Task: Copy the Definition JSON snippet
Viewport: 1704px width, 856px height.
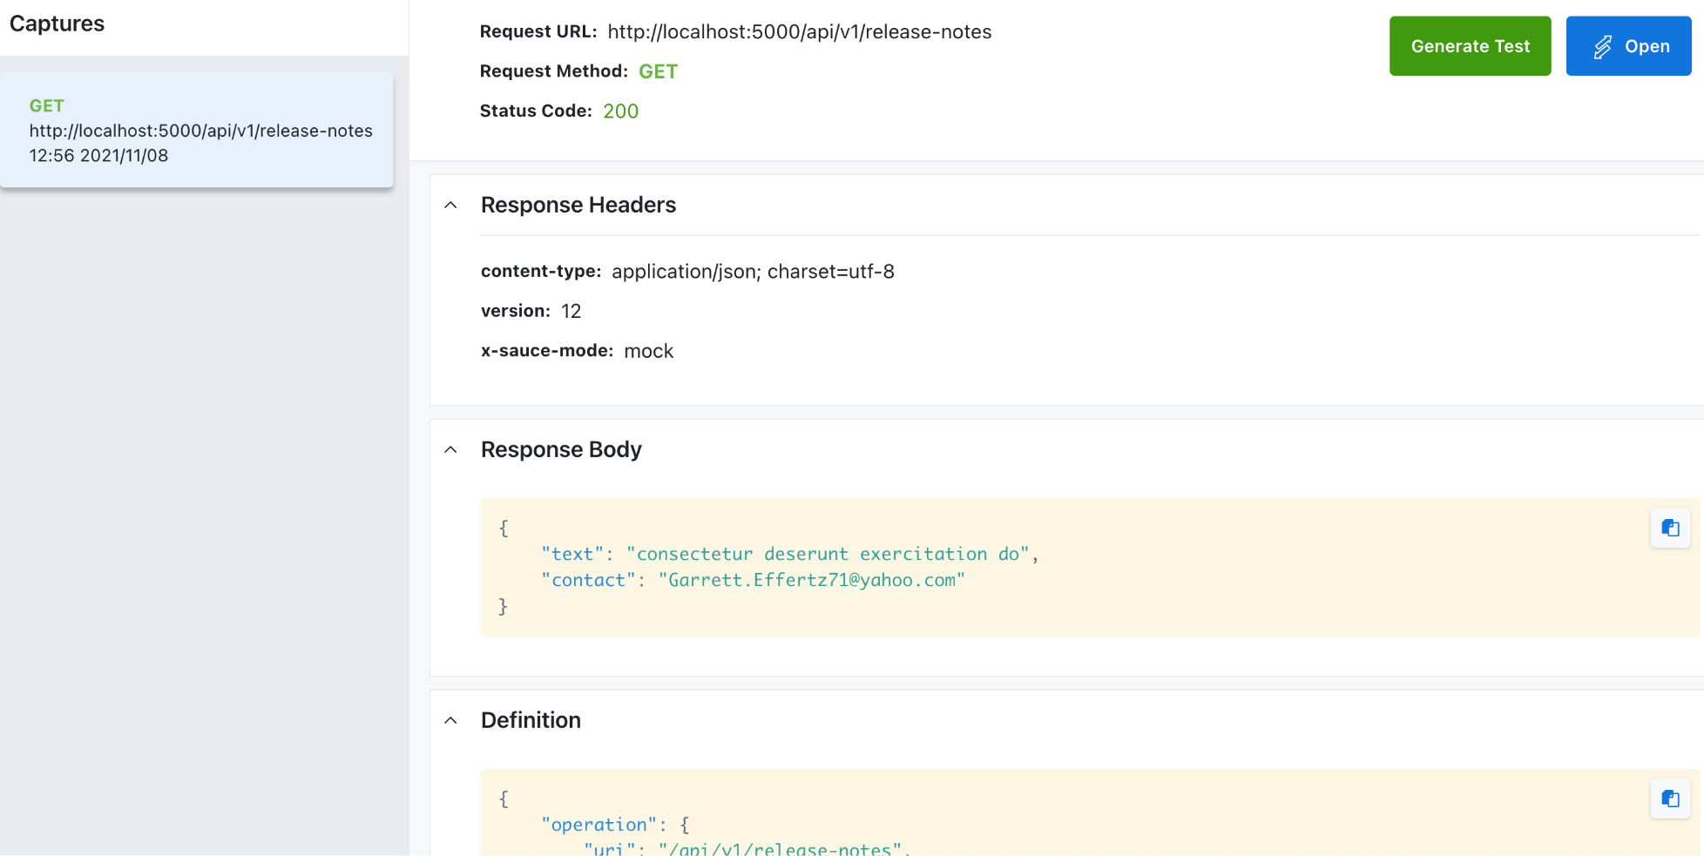Action: point(1669,799)
